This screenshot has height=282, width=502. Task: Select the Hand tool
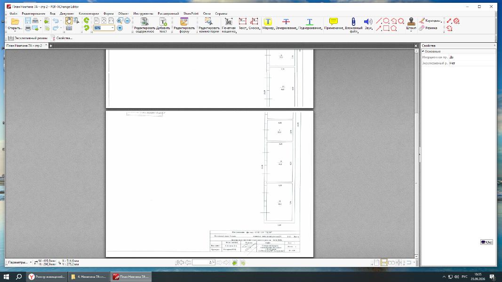69,21
